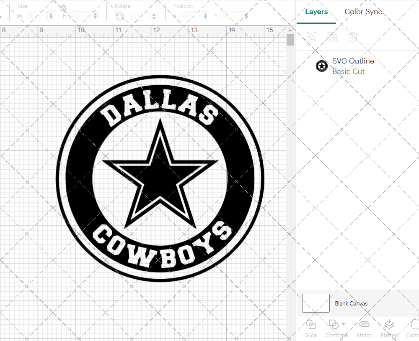Click the Position X input field
This screenshot has height=341, width=419.
[191, 15]
